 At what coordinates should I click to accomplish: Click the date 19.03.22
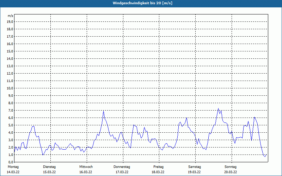coord(194,172)
